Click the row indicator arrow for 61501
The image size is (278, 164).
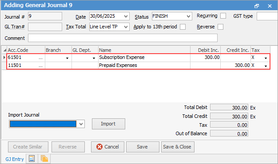tap(4, 57)
